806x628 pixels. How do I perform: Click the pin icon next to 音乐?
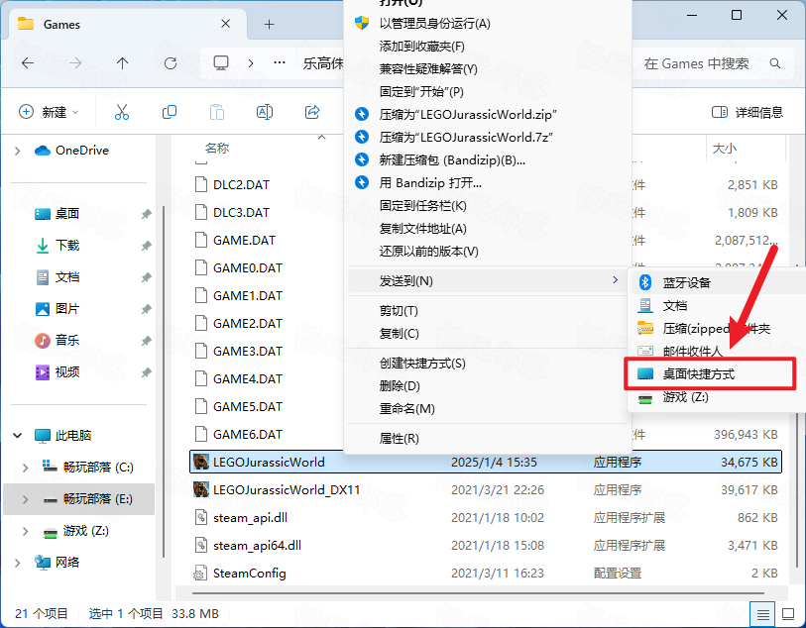click(x=147, y=341)
